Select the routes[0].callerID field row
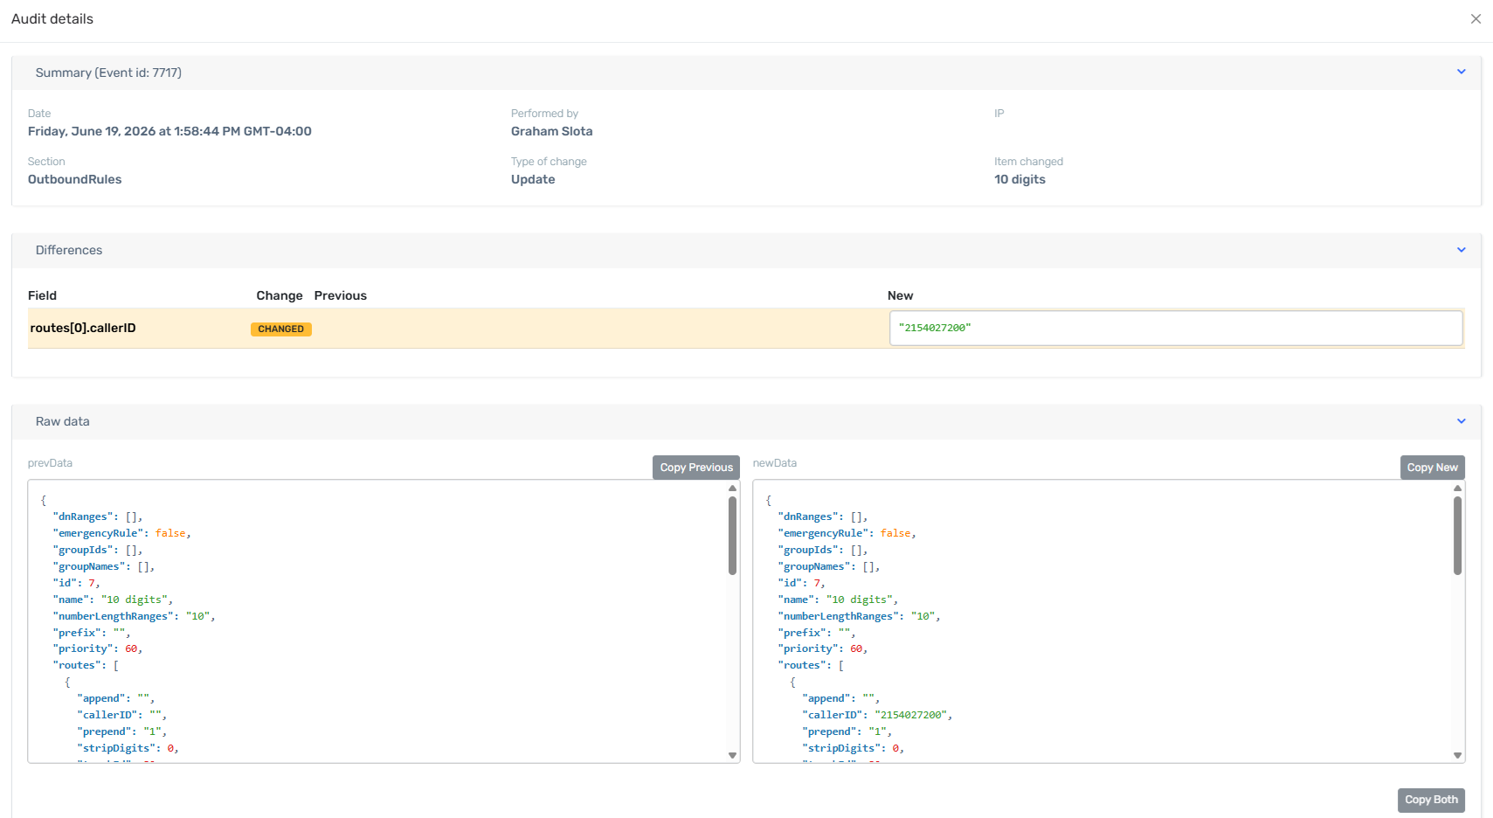The height and width of the screenshot is (818, 1493). [746, 329]
